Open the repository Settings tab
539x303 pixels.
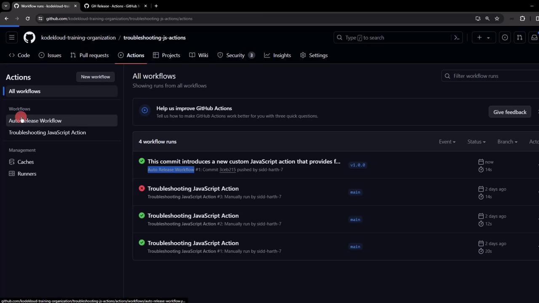click(314, 55)
